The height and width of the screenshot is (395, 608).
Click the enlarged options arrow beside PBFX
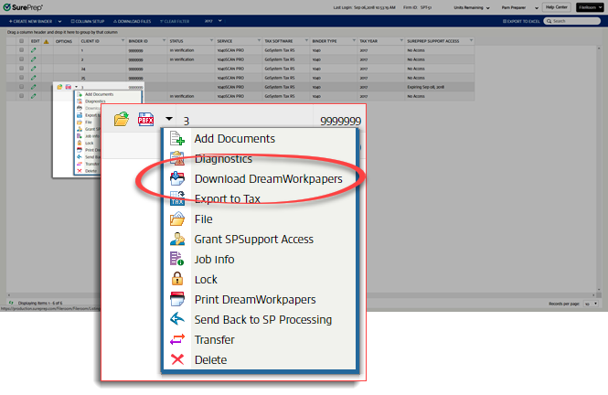tap(169, 119)
